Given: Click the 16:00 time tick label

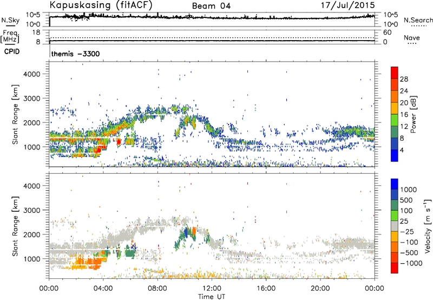Looking at the screenshot, I should click(266, 289).
